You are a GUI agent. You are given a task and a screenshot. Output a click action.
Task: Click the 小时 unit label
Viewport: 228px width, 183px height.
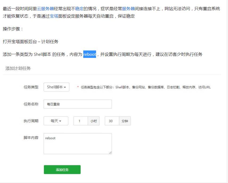click(93, 121)
